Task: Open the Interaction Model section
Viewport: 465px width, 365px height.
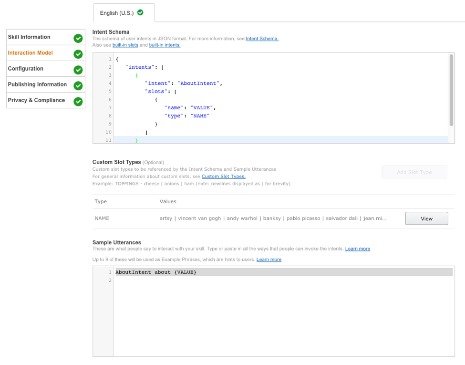Action: [31, 53]
